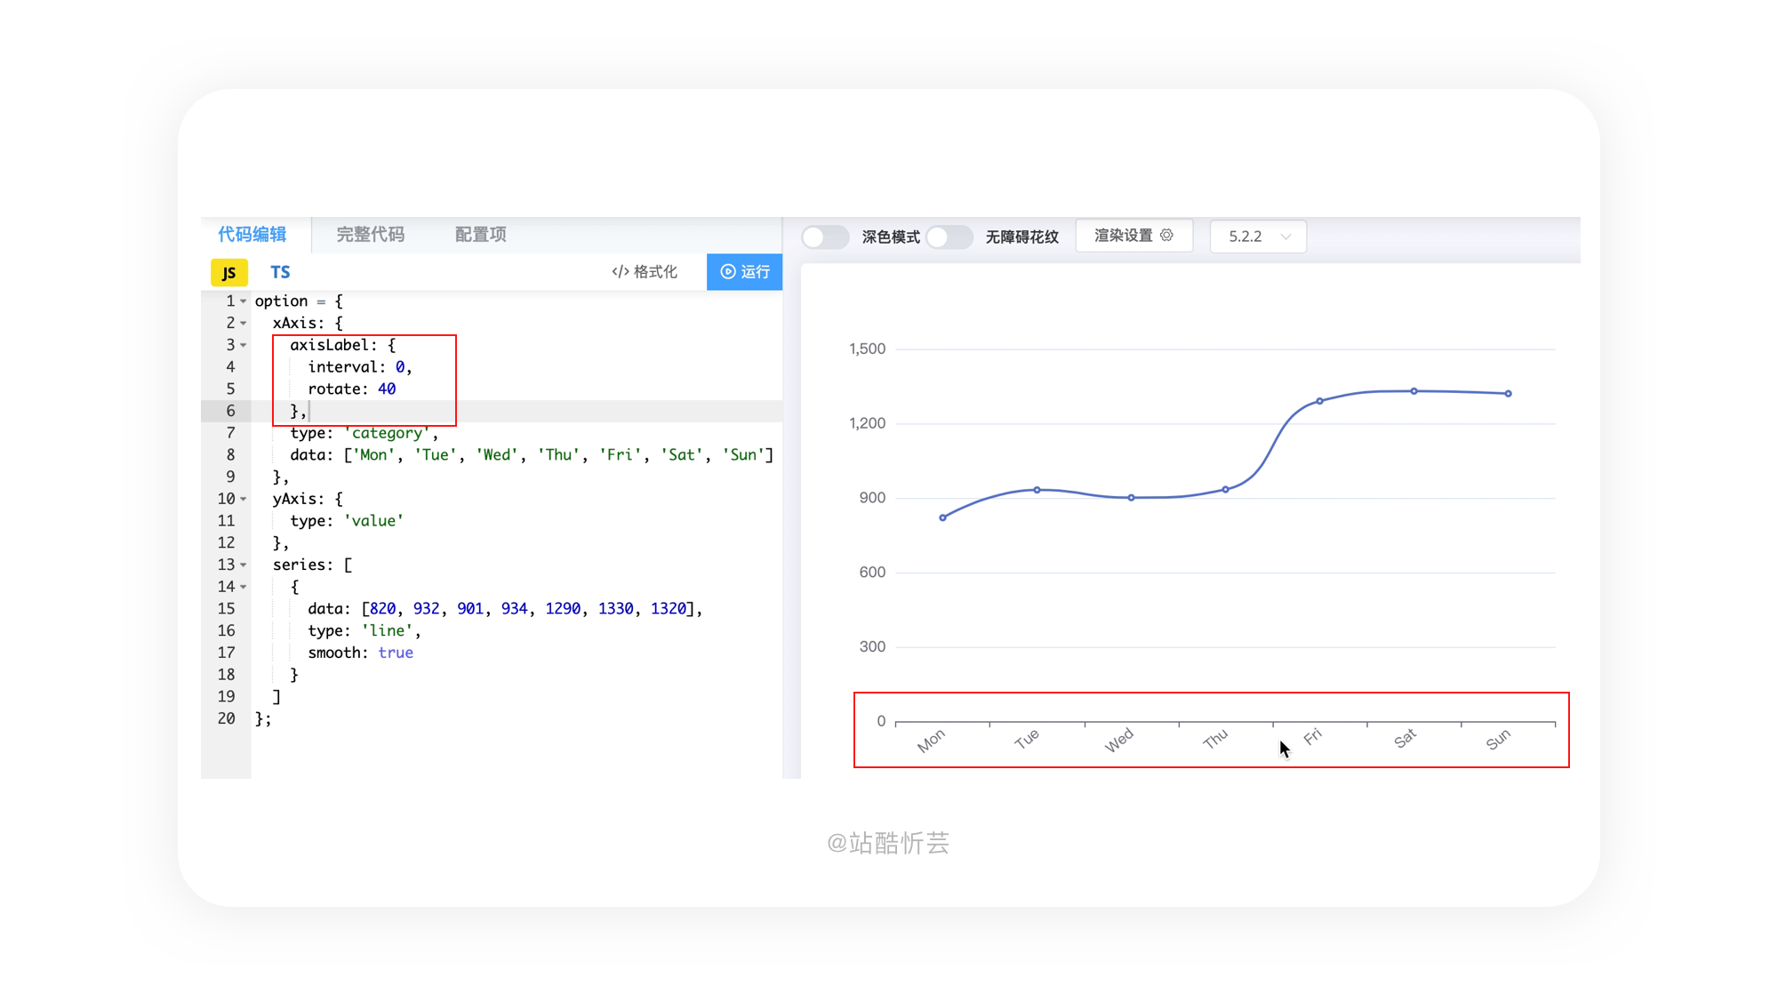Switch to the TS language badge
Screen dimensions: 1778x994
pyautogui.click(x=280, y=272)
